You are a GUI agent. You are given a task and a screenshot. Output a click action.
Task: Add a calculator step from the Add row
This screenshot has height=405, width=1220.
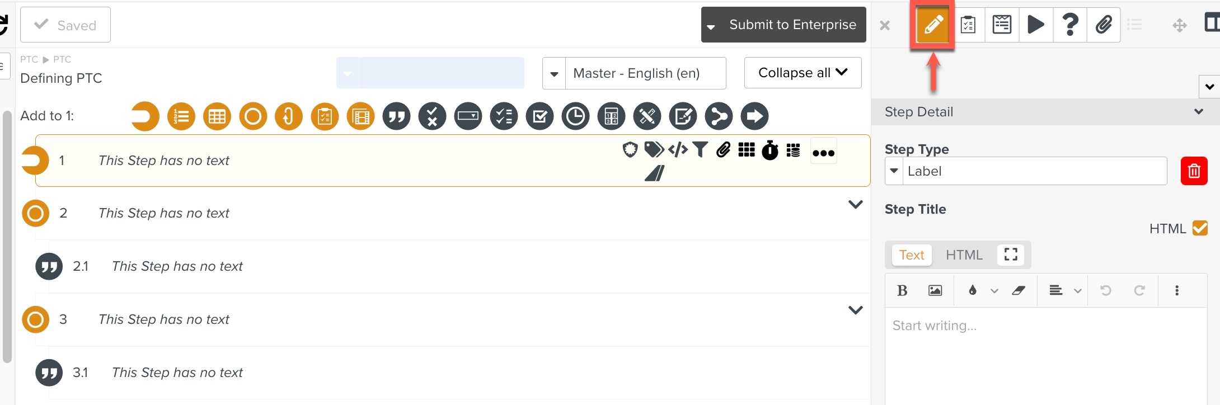611,116
